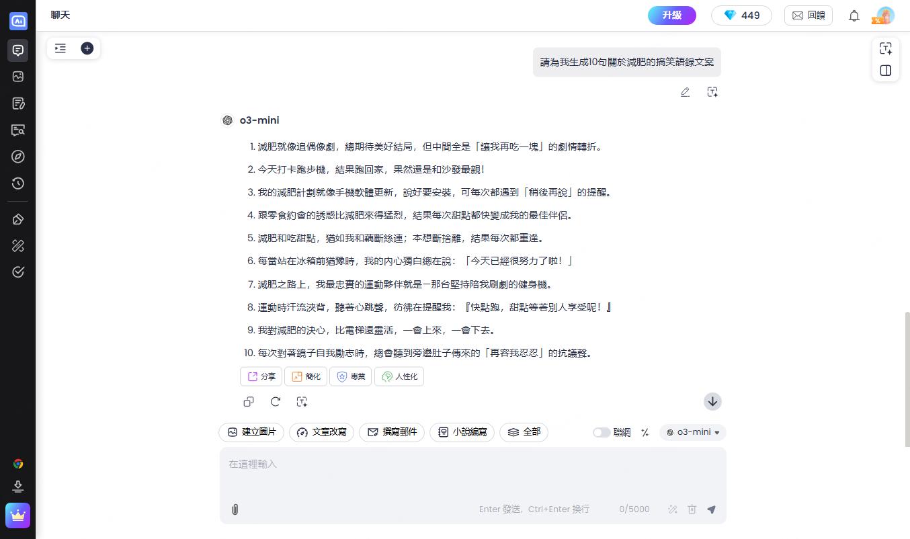Select the 小說編寫 quick action
910x539 pixels.
[x=462, y=432]
